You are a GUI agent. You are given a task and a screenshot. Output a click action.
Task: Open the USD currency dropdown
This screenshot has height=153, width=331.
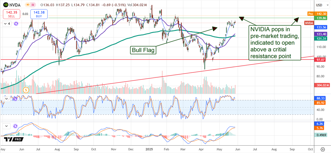[x=322, y=5]
